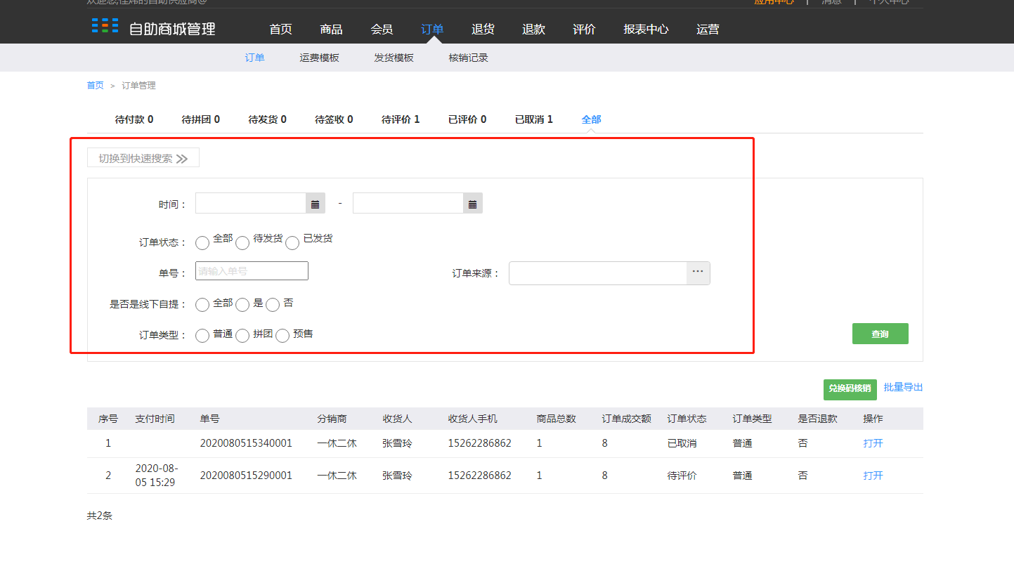
Task: Click the 共2条 record count text
Action: click(99, 516)
